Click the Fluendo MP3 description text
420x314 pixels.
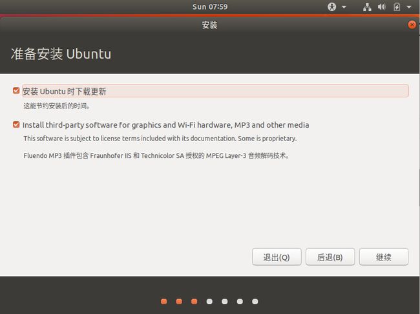click(x=156, y=155)
